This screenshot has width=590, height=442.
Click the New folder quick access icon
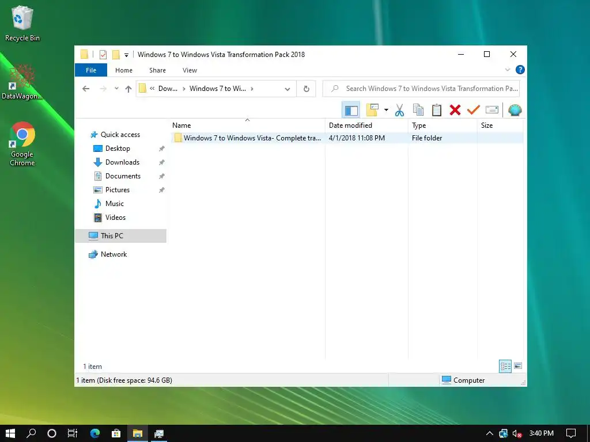pos(116,55)
